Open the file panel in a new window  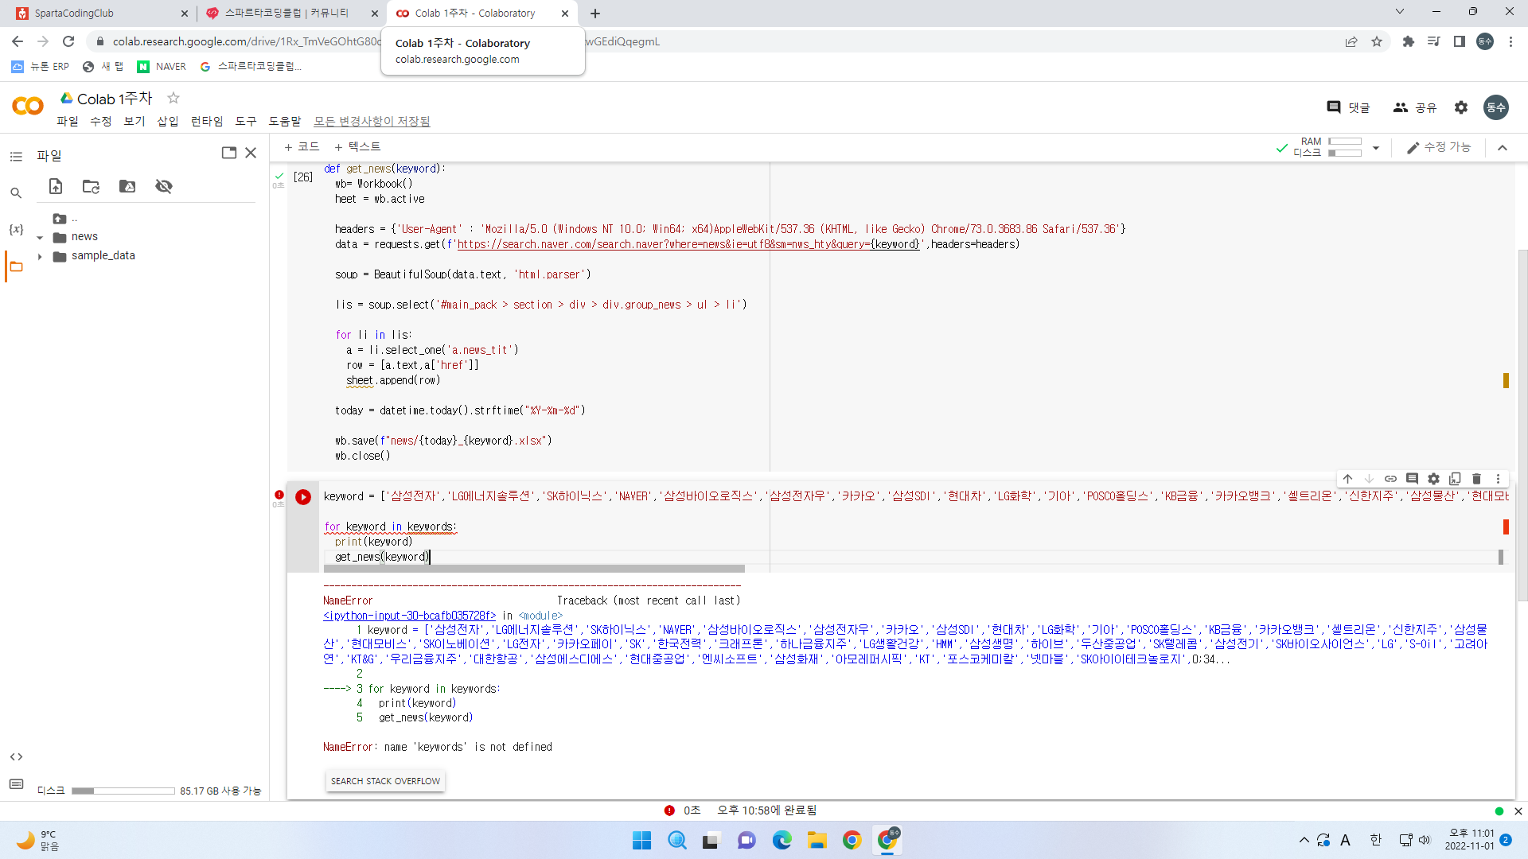pos(229,153)
